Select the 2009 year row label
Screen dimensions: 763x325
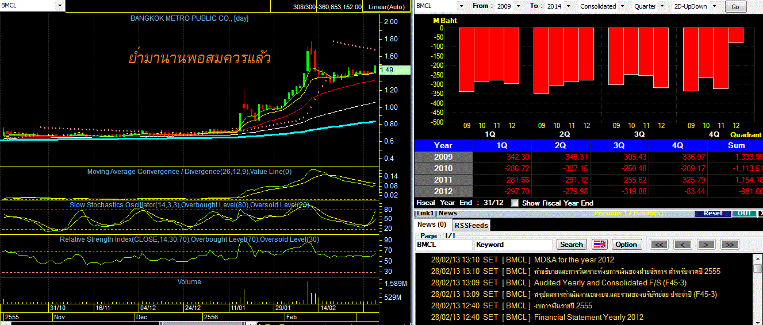click(x=443, y=157)
